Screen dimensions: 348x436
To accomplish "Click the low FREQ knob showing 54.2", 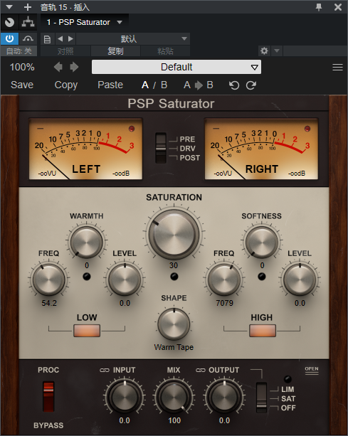I will coord(48,280).
